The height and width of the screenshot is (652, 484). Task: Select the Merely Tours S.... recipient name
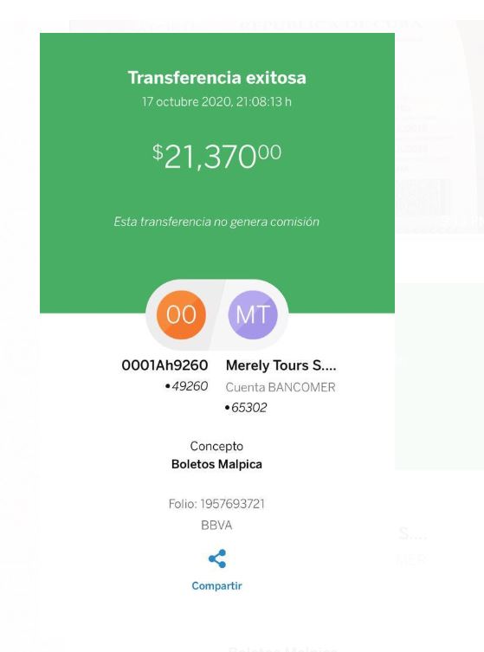[x=281, y=365]
